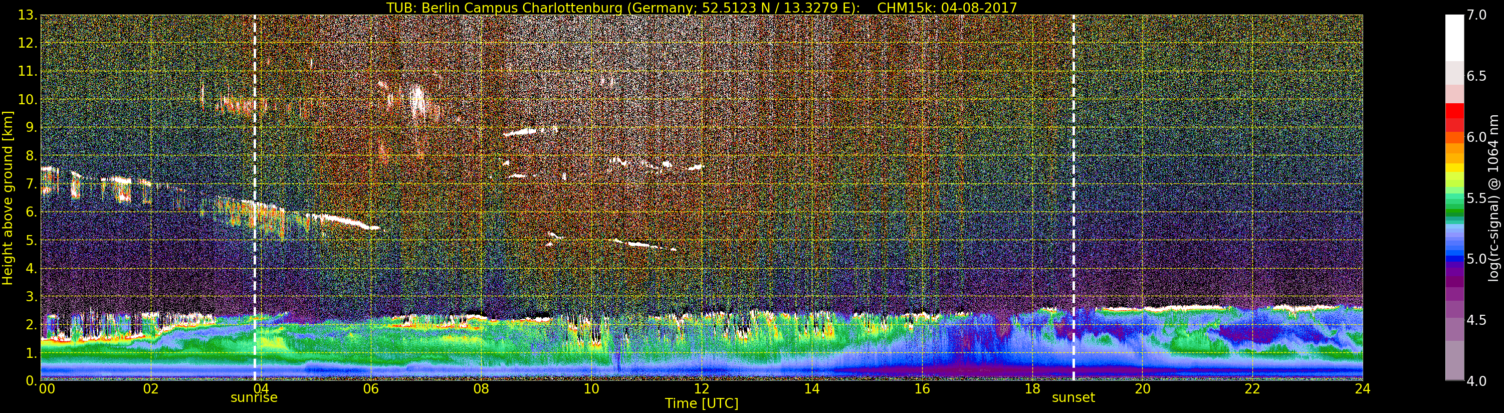1504x413 pixels.
Task: Click the '18' tick on the time axis
Action: pos(1032,388)
